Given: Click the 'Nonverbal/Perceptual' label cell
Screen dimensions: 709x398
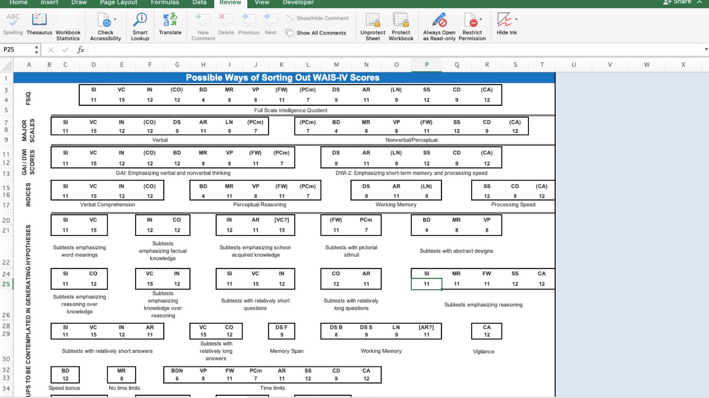Looking at the screenshot, I should (x=411, y=140).
